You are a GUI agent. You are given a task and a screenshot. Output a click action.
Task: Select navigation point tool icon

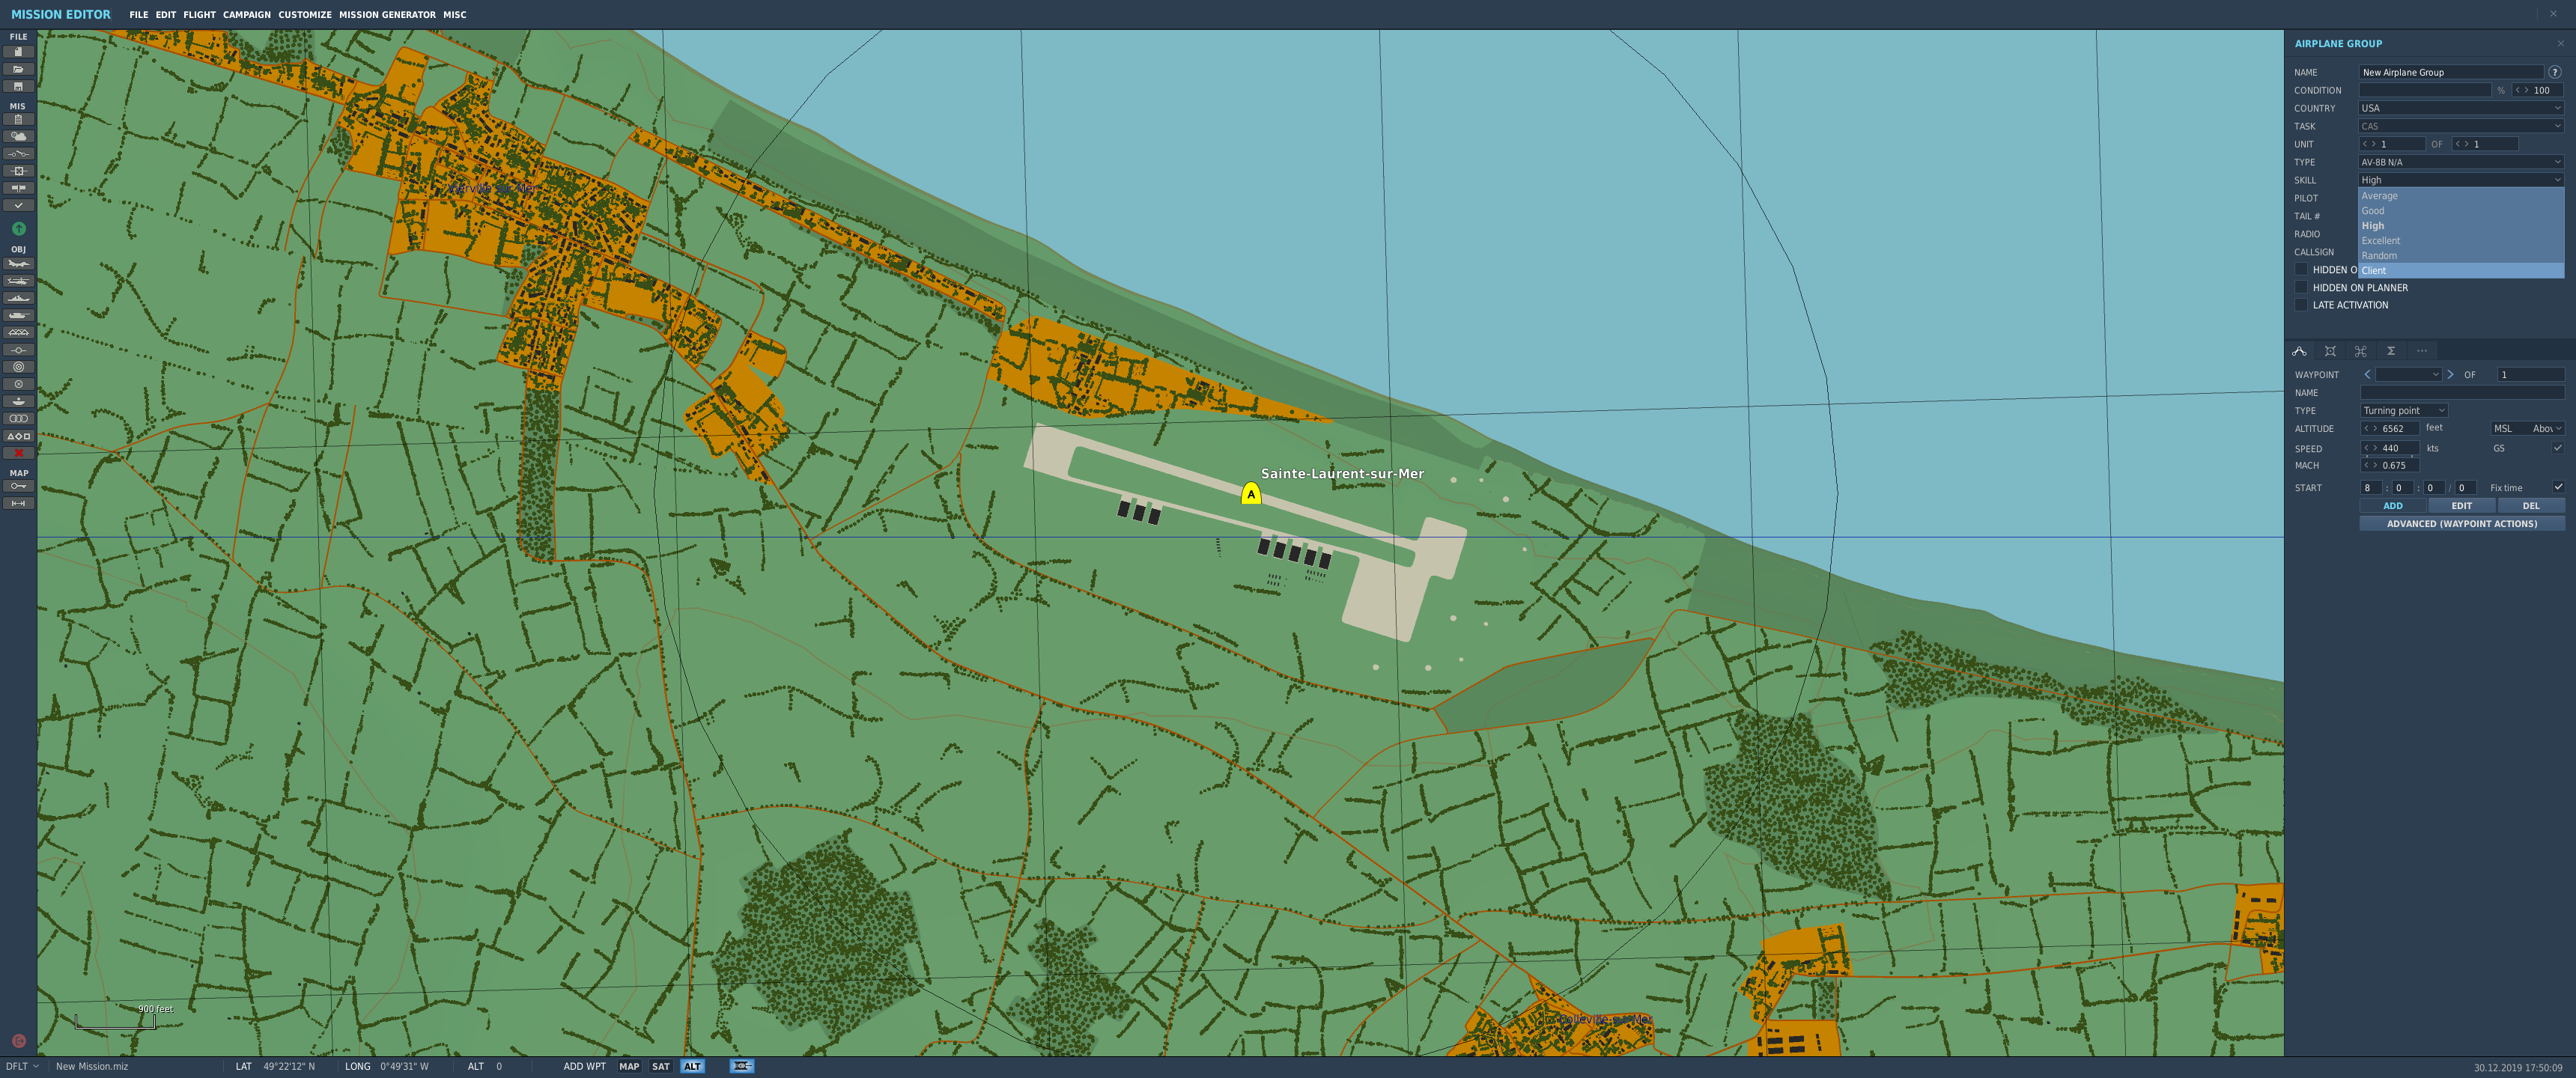tap(18, 350)
